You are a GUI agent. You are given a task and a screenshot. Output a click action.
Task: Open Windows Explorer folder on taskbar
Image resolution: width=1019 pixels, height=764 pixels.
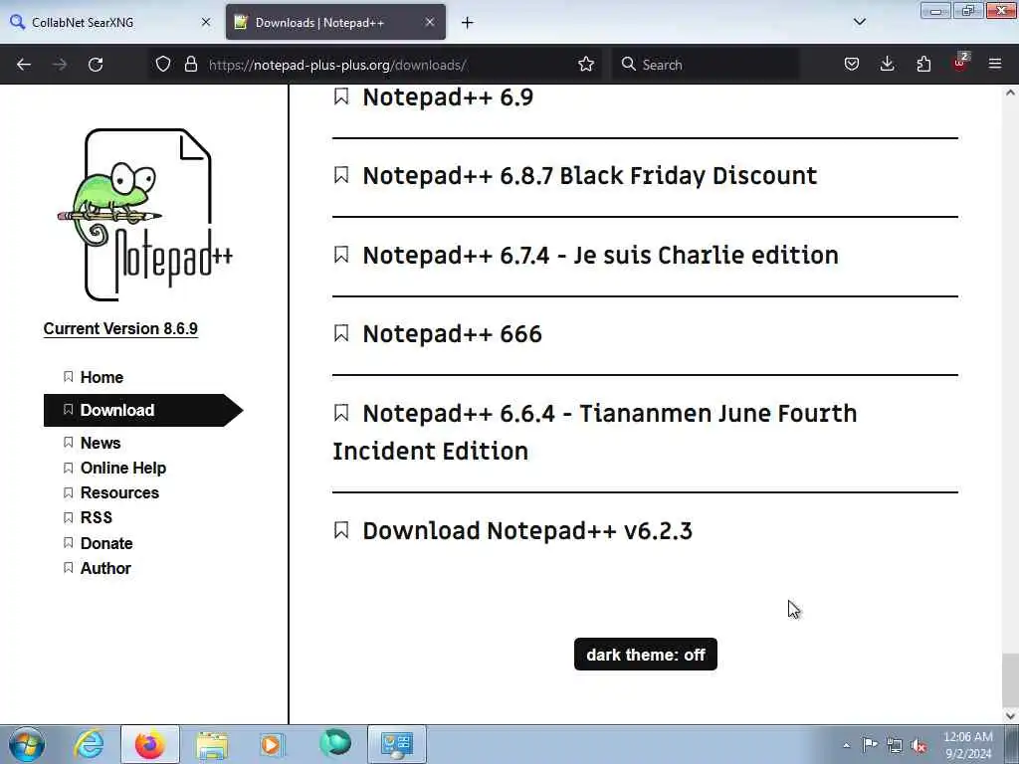click(x=212, y=744)
